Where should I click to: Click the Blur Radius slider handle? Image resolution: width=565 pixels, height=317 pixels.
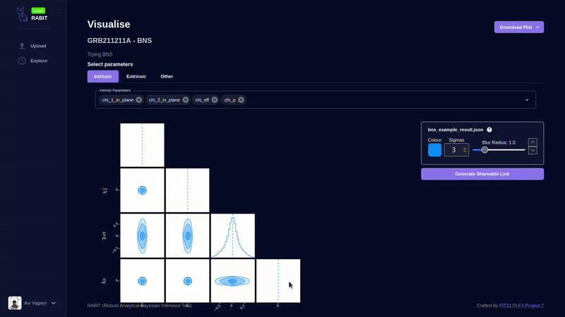click(x=484, y=150)
